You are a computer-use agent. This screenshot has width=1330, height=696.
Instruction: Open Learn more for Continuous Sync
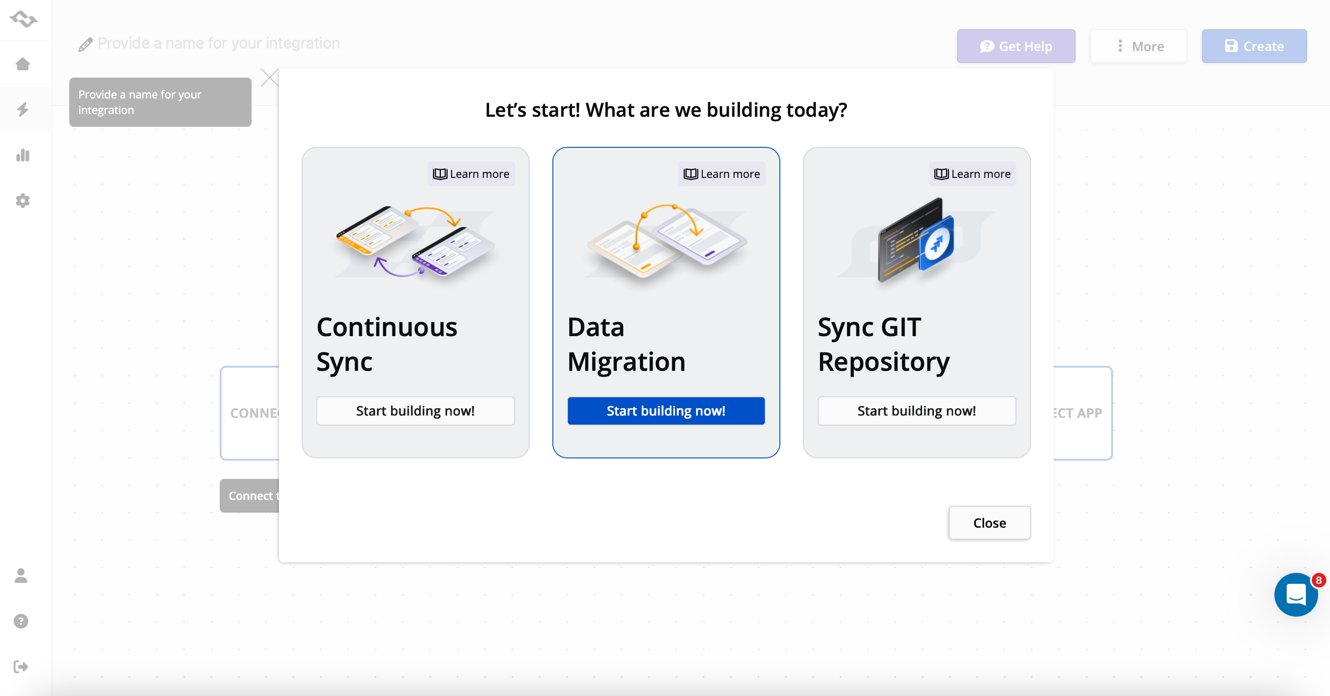[471, 174]
